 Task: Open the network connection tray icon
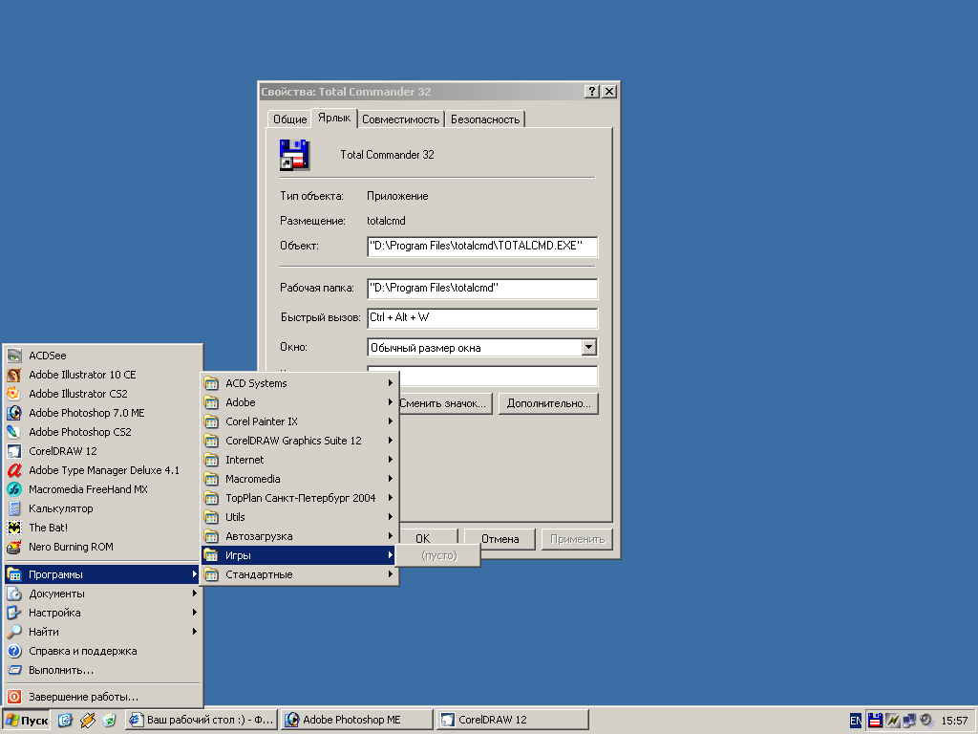coord(909,721)
